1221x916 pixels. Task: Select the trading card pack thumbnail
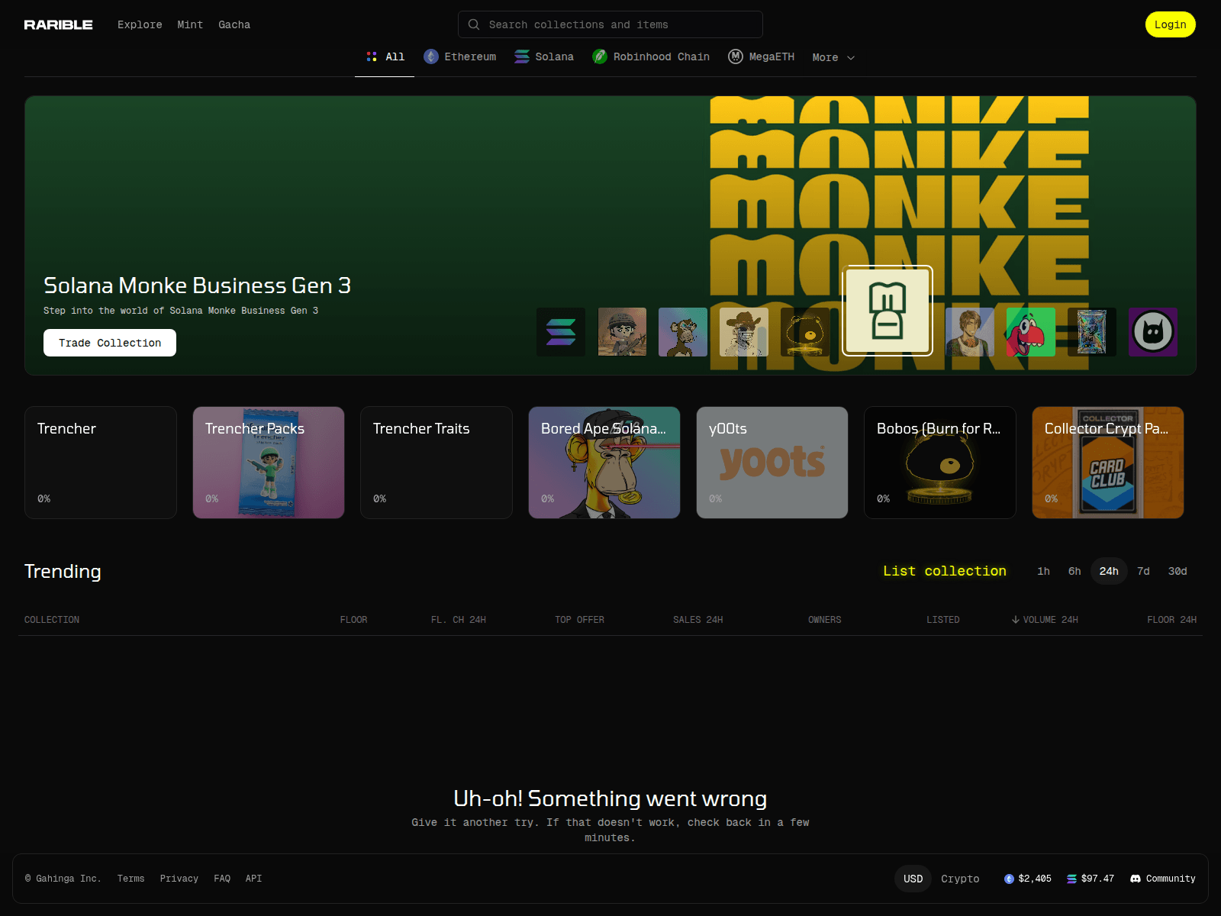1092,332
